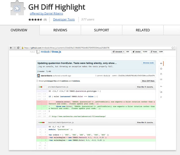
Task: Click the repository book icon beside mrdoob
Action: [38, 52]
